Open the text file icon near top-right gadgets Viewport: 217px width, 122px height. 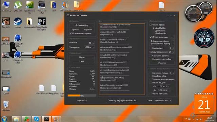[161, 6]
